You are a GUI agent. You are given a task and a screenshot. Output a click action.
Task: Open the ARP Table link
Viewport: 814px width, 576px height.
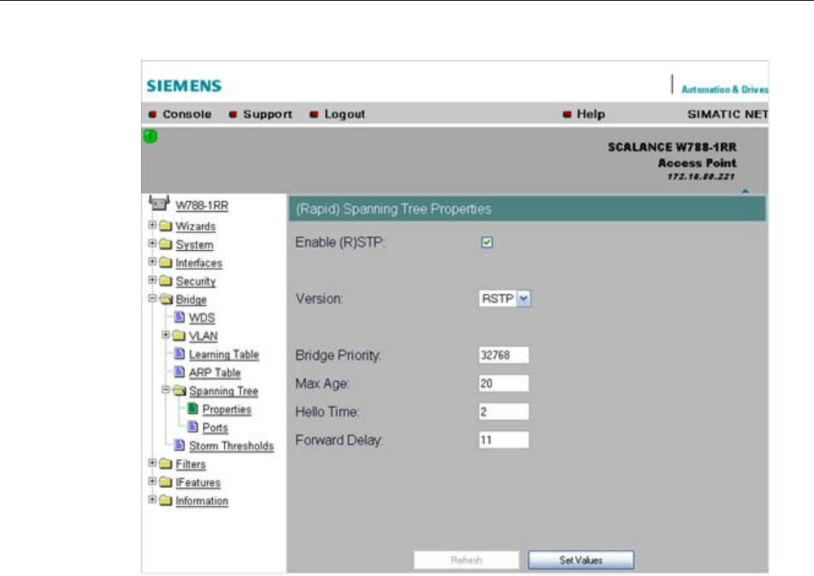coord(214,372)
